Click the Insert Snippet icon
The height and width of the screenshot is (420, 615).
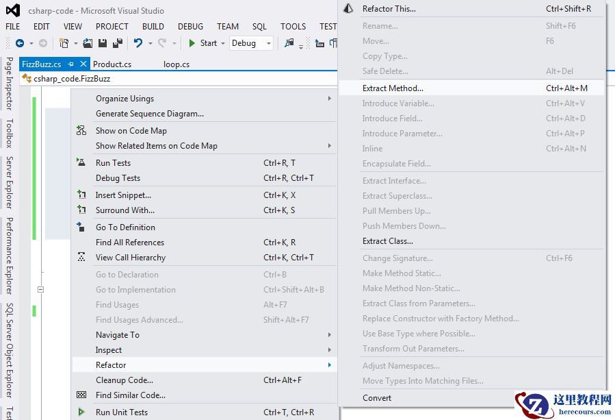(81, 195)
